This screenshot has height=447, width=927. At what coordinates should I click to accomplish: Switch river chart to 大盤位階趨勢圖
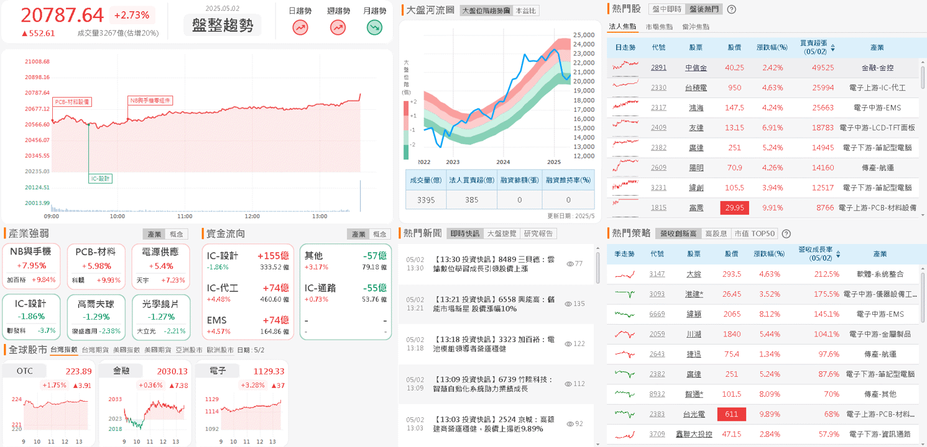486,11
